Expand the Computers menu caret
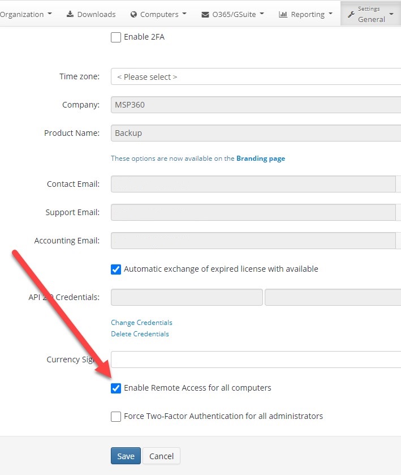Screen dimensions: 401x475 pos(184,14)
